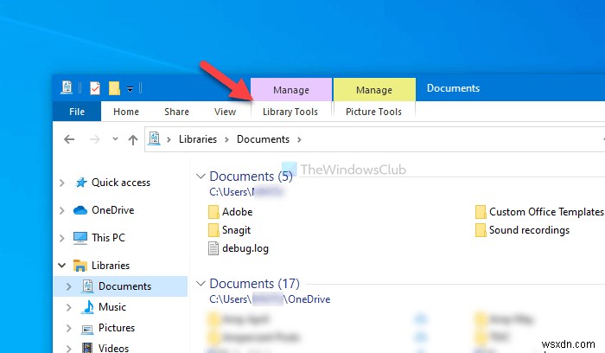Click Libraries in the address breadcrumb
This screenshot has height=353, width=605.
(x=198, y=139)
